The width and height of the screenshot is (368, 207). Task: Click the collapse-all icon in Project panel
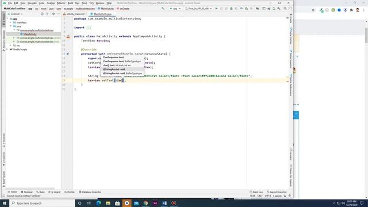(47, 14)
